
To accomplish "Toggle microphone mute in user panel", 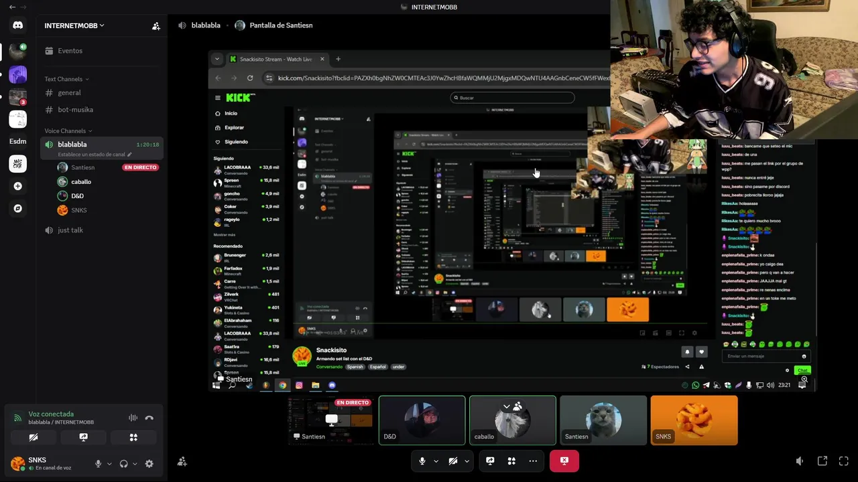I will tap(99, 463).
